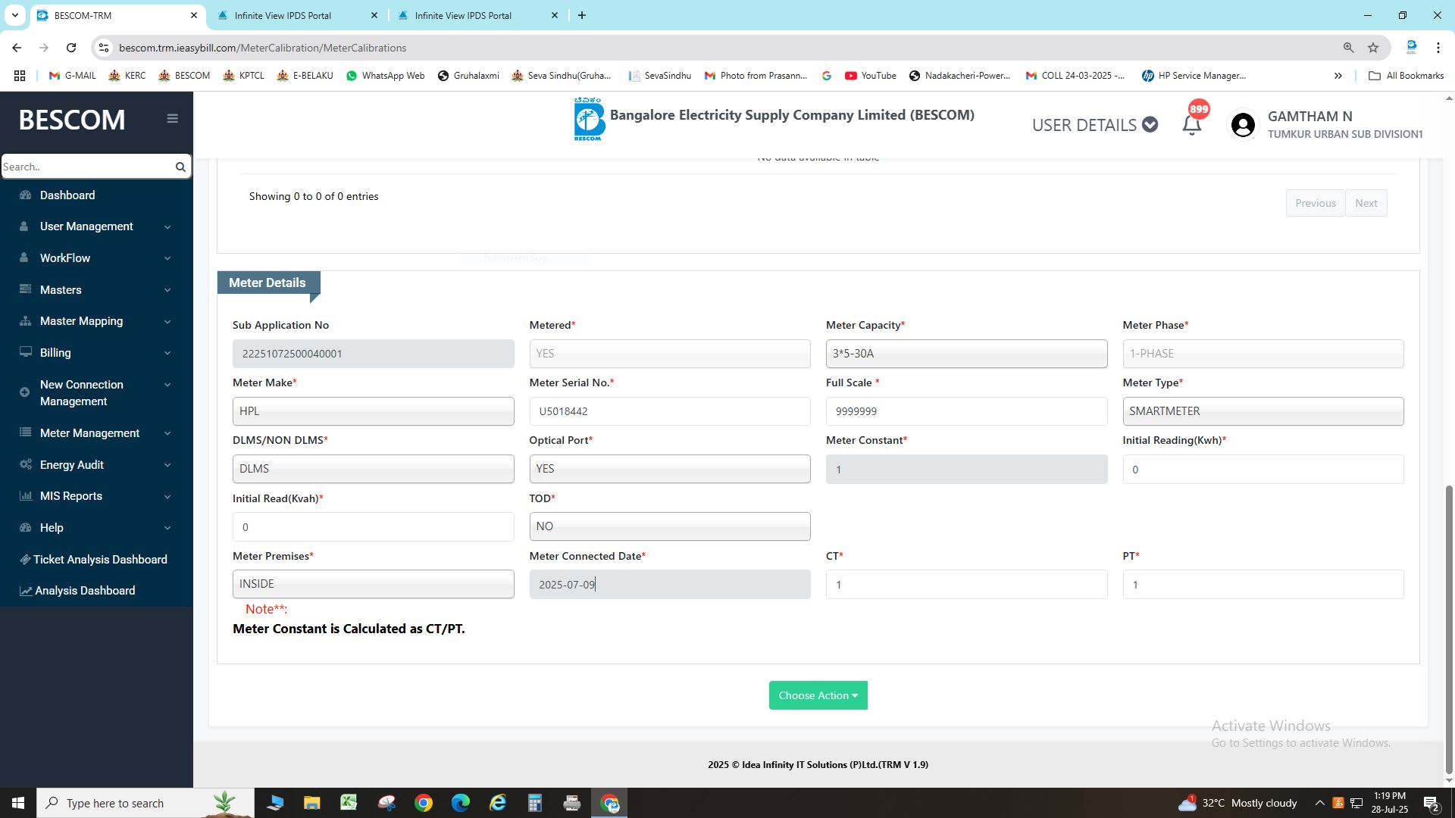Open Calculator from Windows taskbar
The height and width of the screenshot is (818, 1455).
click(x=534, y=803)
